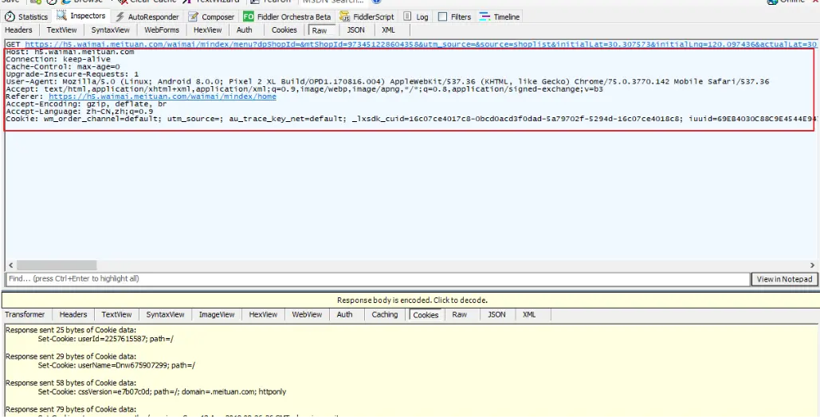Select the WebForms inspector tab

coord(162,30)
